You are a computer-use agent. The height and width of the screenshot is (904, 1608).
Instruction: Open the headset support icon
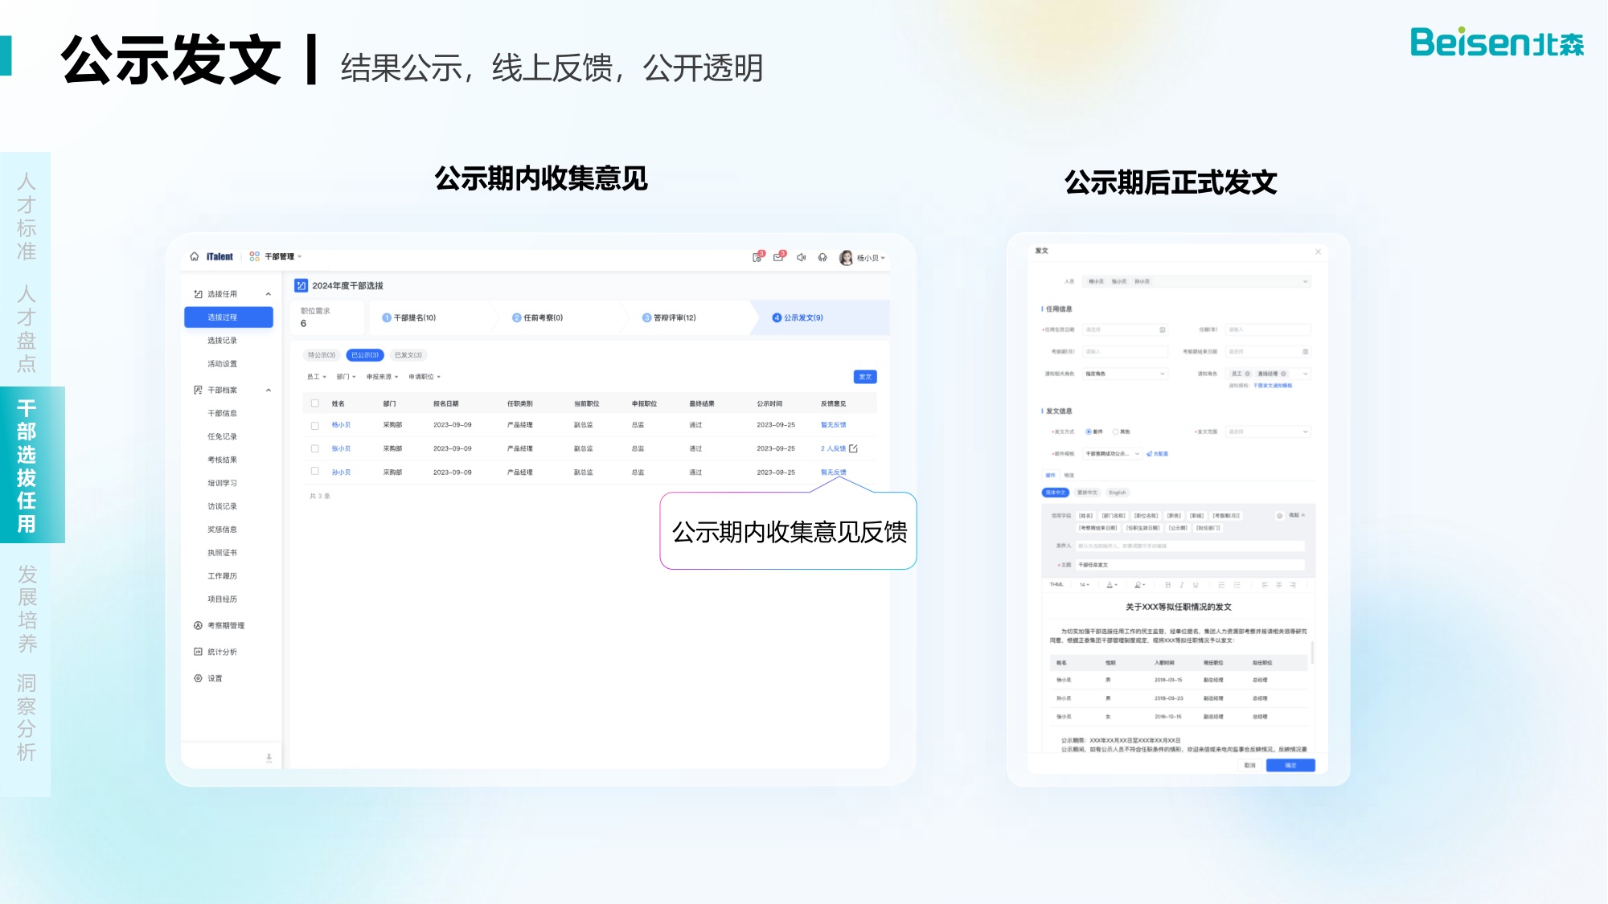[822, 258]
